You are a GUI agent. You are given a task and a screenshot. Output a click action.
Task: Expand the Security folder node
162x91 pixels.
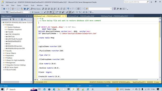(4, 51)
